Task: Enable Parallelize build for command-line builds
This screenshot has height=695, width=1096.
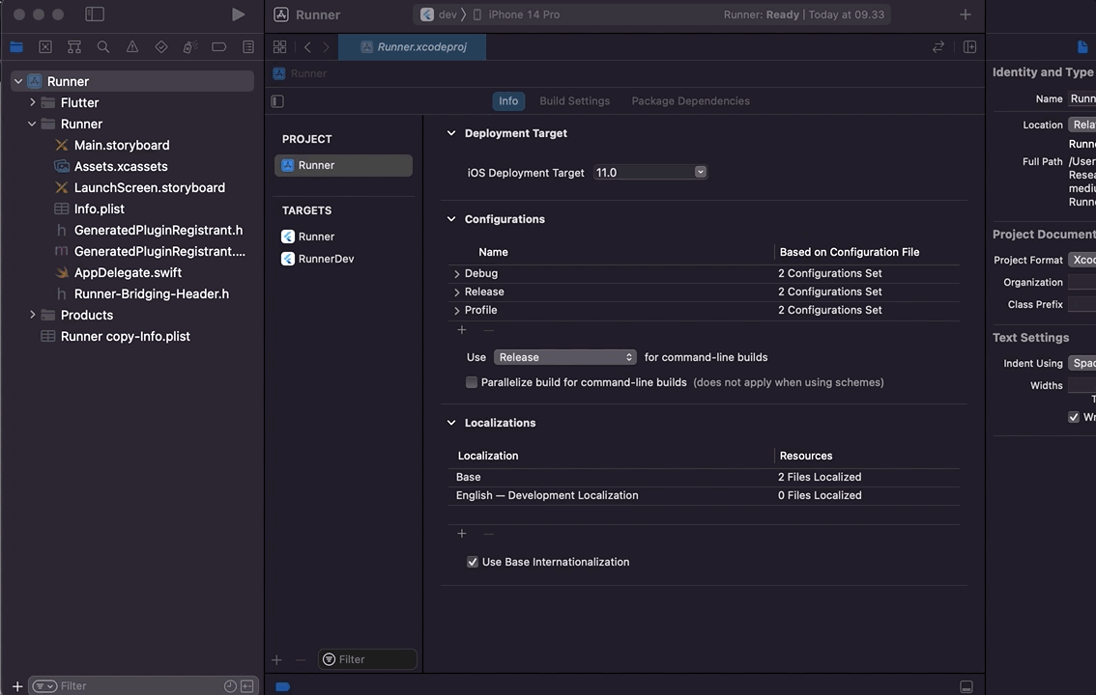Action: [x=472, y=382]
